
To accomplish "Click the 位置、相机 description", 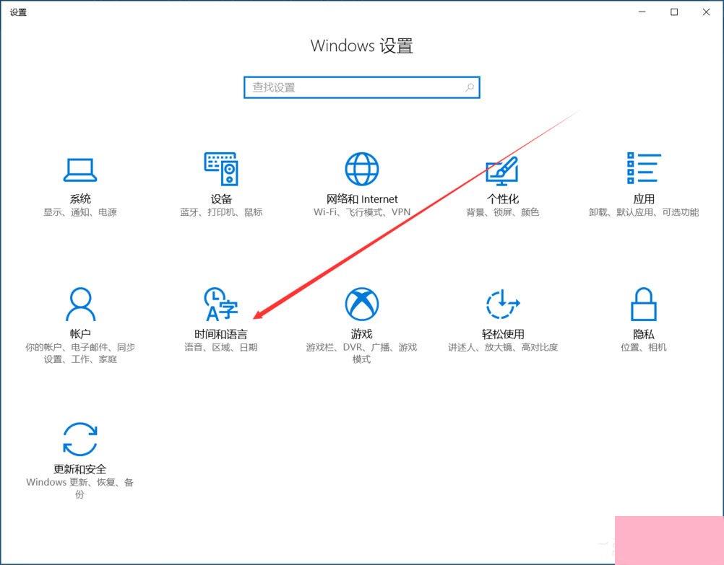I will (x=644, y=347).
